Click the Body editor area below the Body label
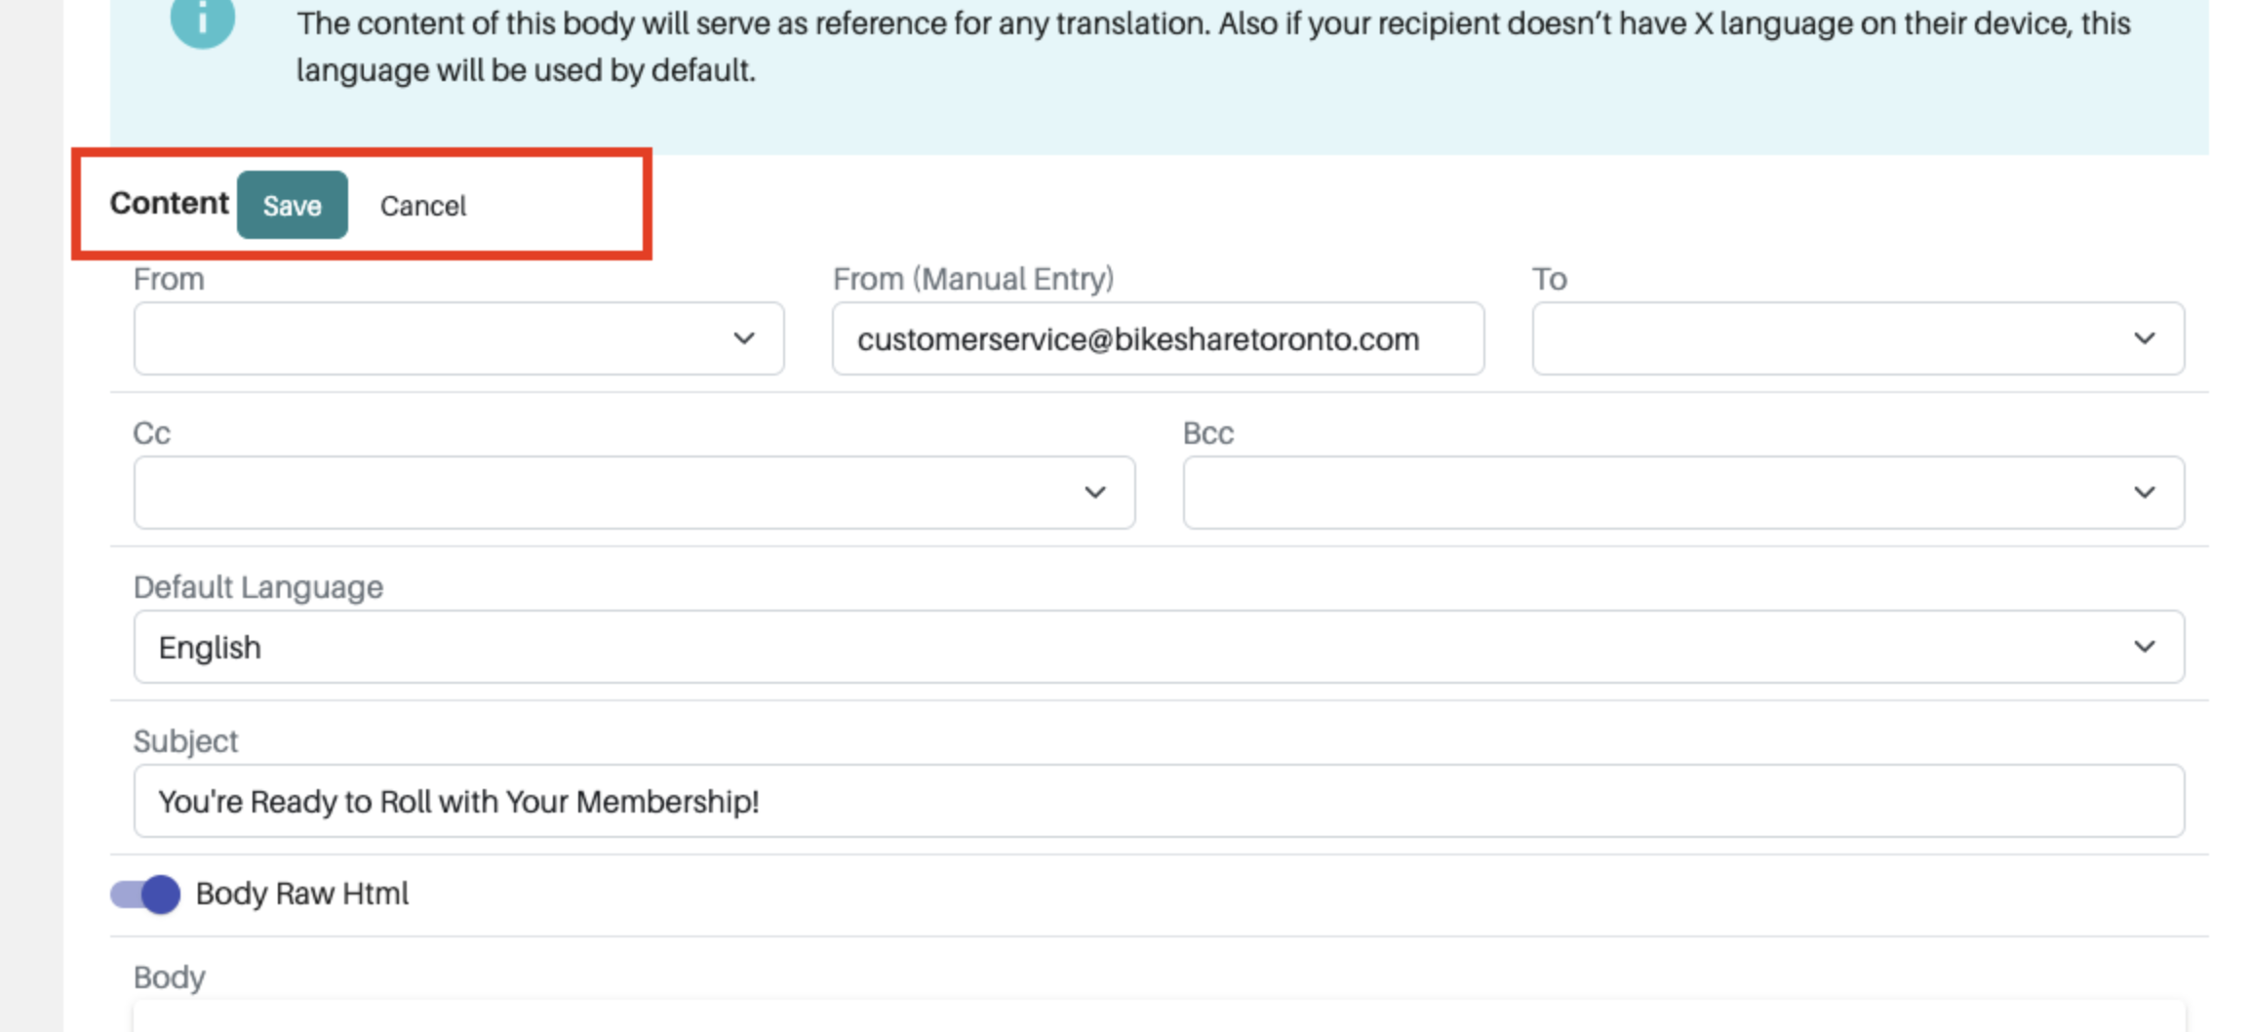This screenshot has width=2251, height=1032. pos(1158,1015)
